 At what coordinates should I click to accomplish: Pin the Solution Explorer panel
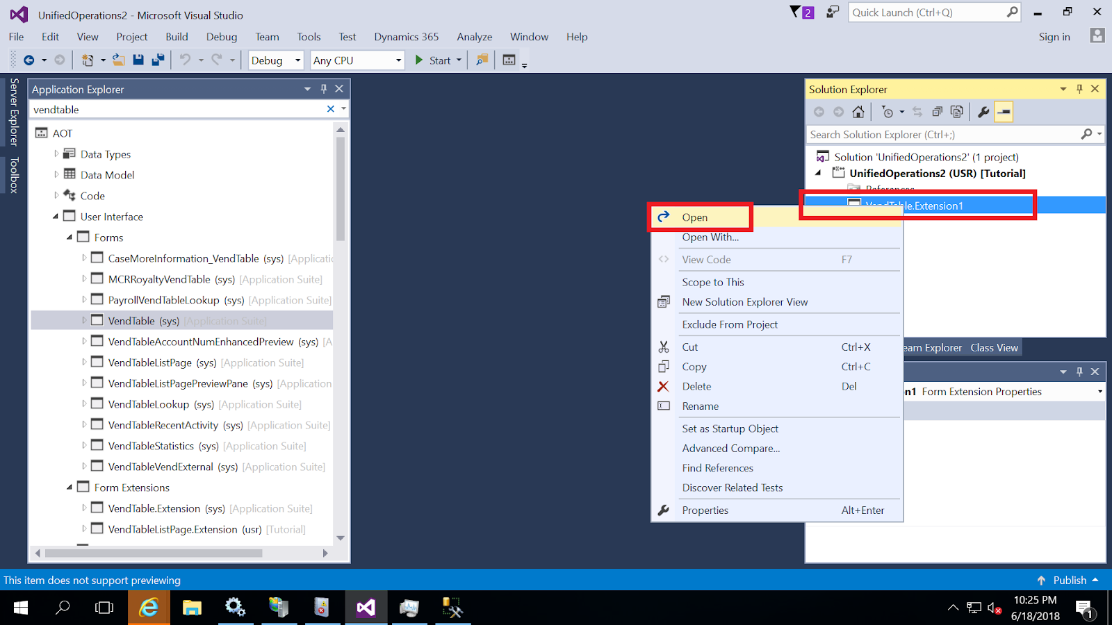(x=1079, y=89)
